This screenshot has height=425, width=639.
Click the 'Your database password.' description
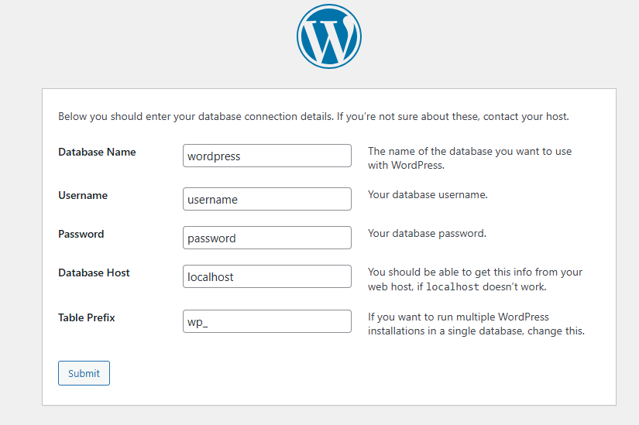(x=427, y=234)
